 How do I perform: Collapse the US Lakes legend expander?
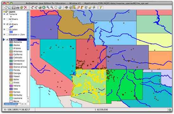[x=4, y=29]
